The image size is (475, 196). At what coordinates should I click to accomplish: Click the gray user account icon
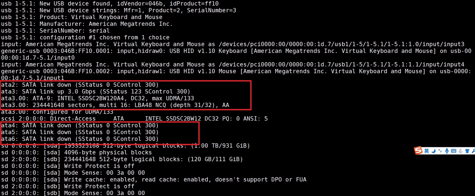tap(460, 151)
